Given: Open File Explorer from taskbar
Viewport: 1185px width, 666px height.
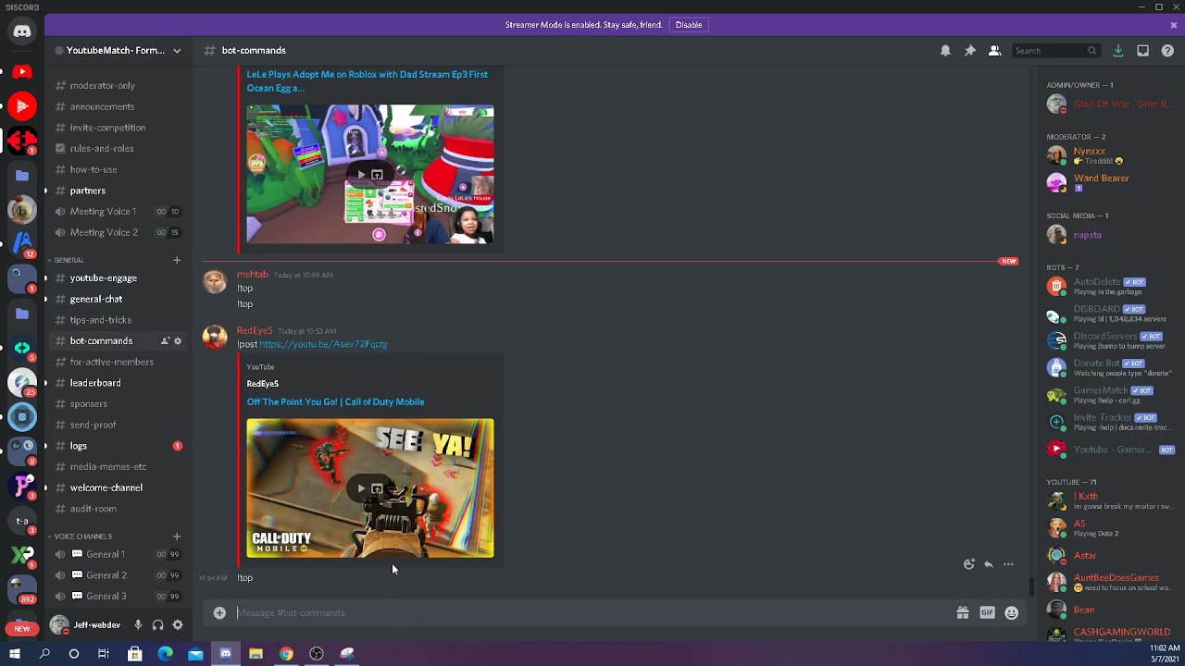Looking at the screenshot, I should pos(256,654).
